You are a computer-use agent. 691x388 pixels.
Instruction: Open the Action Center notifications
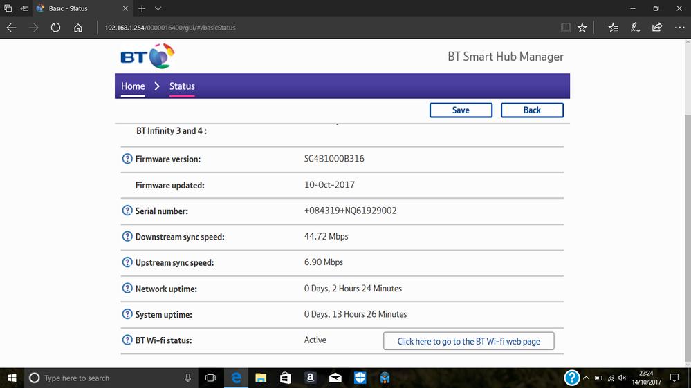[x=674, y=378]
